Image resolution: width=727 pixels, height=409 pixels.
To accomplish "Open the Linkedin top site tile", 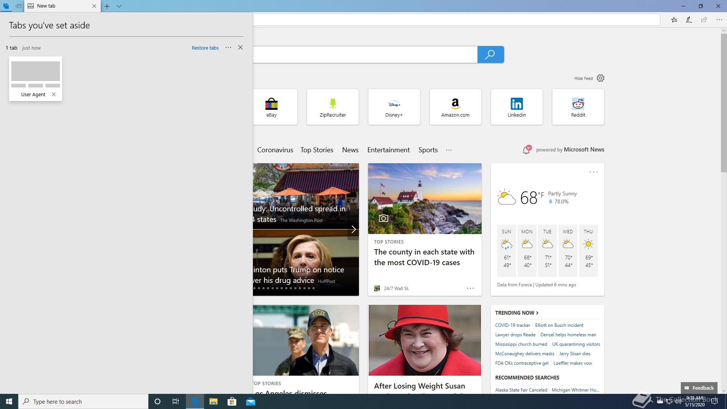I will [517, 107].
